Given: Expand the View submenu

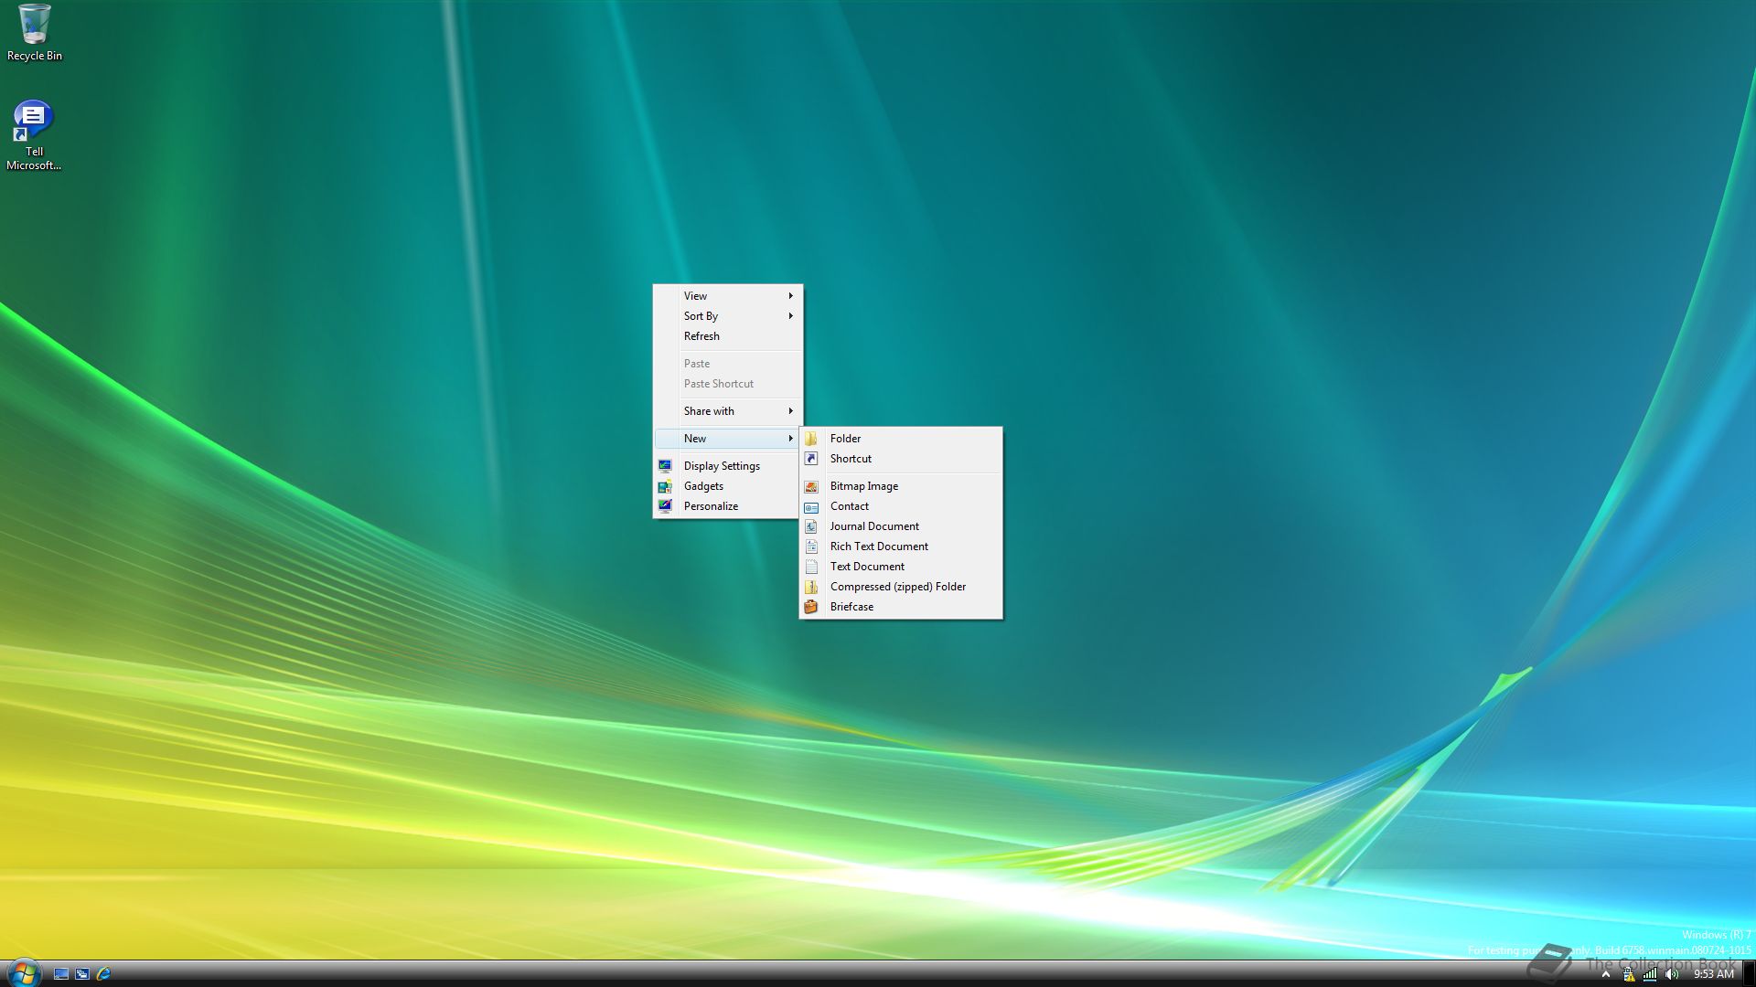Looking at the screenshot, I should 728,296.
